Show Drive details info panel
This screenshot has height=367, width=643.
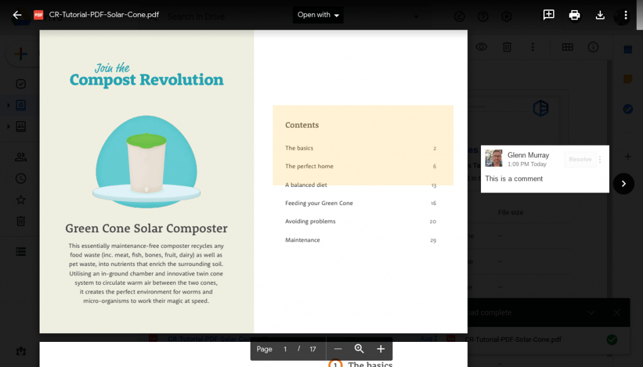click(x=593, y=47)
